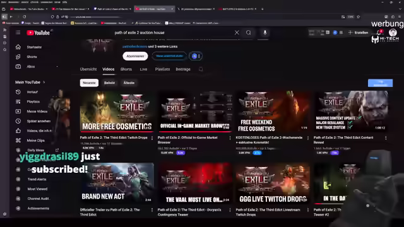
Task: Select the Älteste sort chip
Action: (x=129, y=83)
